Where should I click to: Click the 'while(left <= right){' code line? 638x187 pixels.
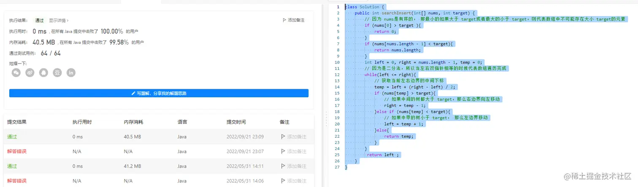tap(390, 75)
